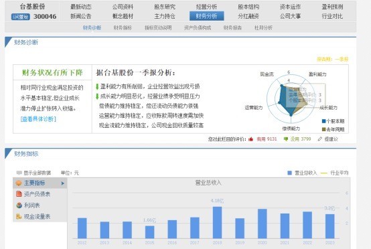
Task: Select the orange 主要指标 icon
Action: click(x=19, y=183)
